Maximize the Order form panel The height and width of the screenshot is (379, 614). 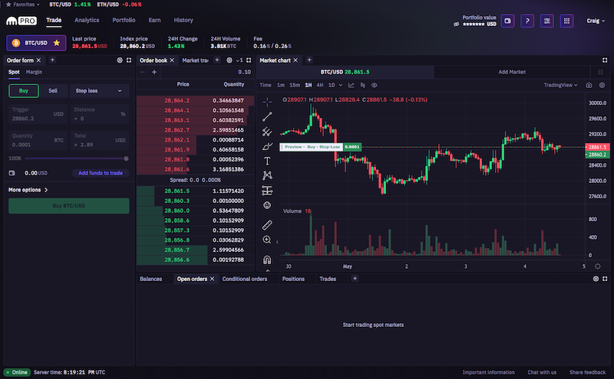coord(129,60)
